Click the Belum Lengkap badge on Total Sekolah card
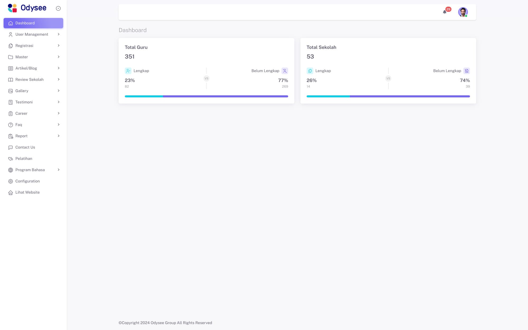 tap(467, 71)
